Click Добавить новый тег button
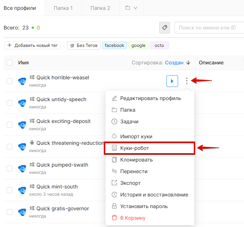 pyautogui.click(x=32, y=45)
